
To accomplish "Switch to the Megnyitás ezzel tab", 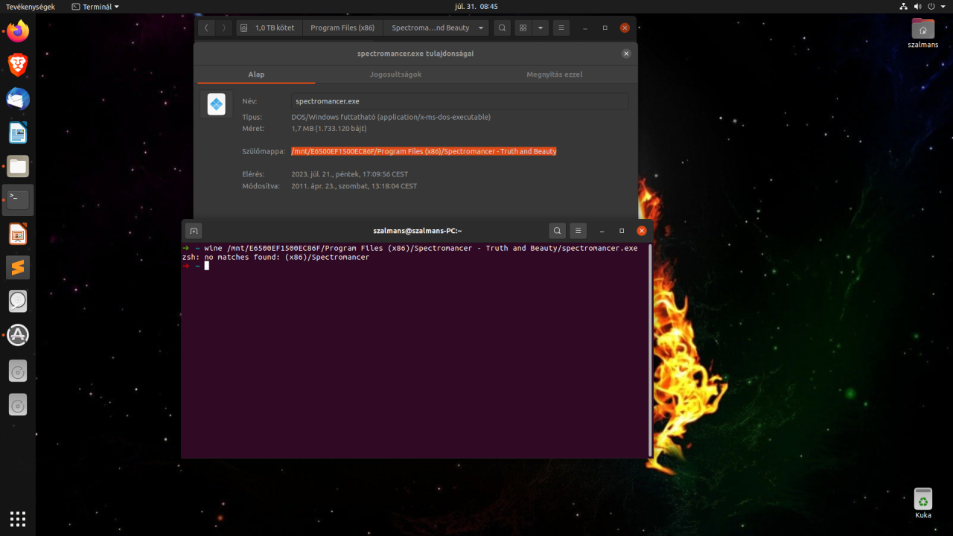I will click(554, 74).
